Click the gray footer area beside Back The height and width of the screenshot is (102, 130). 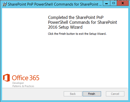coord(32,94)
